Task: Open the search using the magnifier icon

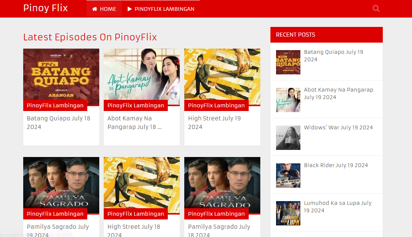Action: pos(376,8)
